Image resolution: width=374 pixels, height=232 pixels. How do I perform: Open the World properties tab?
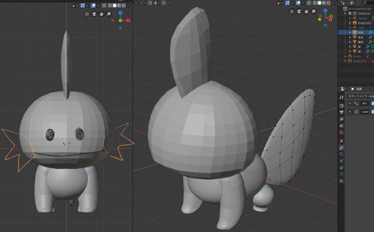(342, 132)
